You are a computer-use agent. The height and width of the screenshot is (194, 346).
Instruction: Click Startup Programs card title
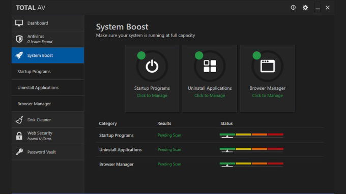point(152,88)
